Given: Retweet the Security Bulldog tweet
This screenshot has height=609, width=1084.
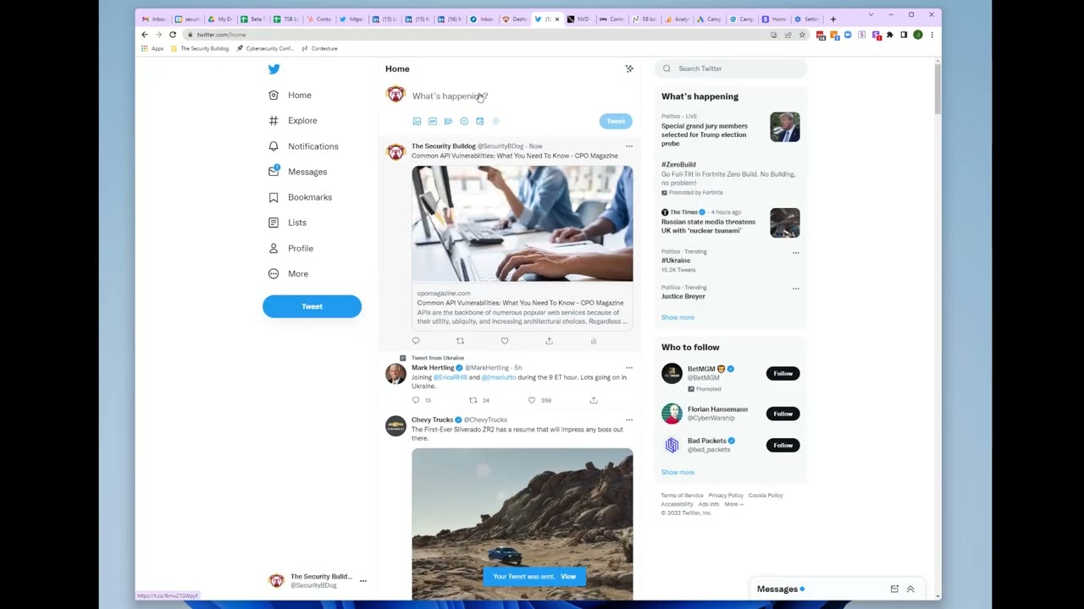Looking at the screenshot, I should click(460, 341).
